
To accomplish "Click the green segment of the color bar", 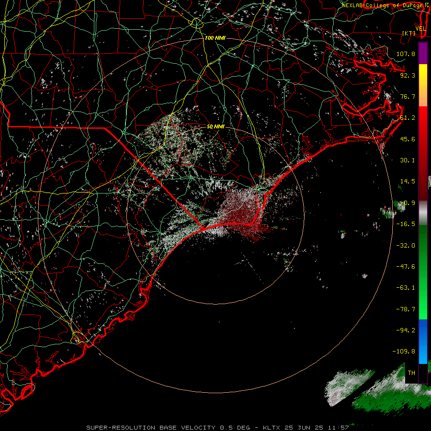I will click(x=423, y=272).
